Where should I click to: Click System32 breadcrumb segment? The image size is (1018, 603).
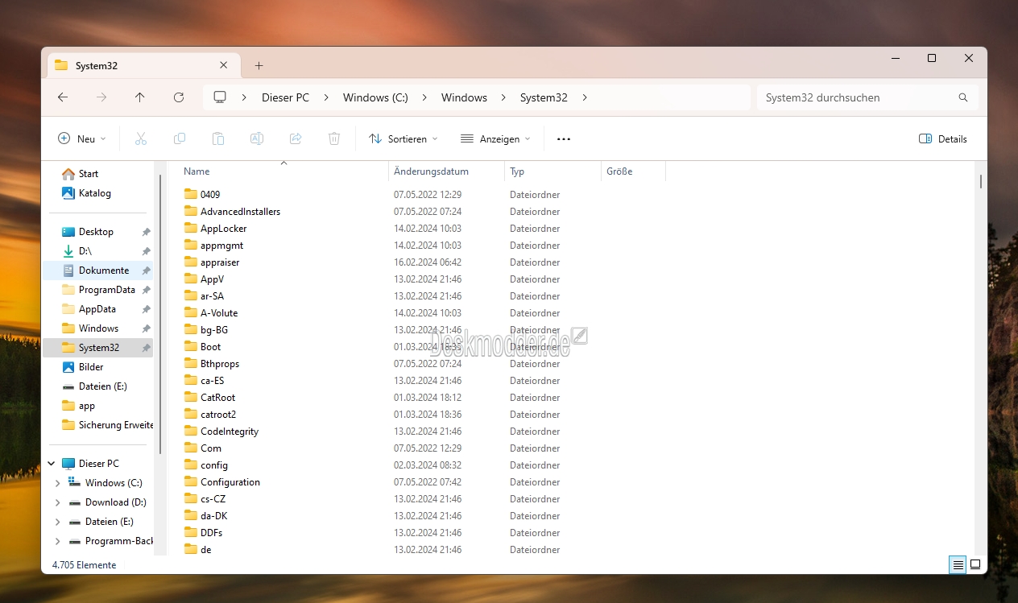coord(544,97)
